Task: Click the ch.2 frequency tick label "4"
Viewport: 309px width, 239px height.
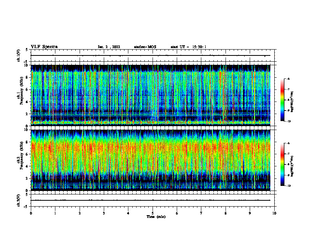Action: coord(27,167)
